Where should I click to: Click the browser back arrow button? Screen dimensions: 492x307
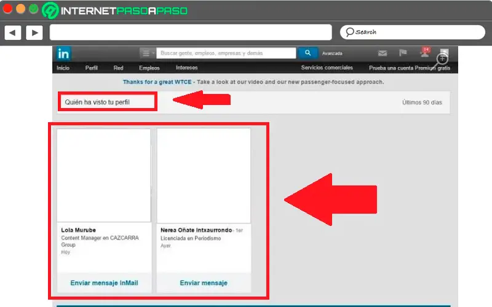[x=13, y=33]
